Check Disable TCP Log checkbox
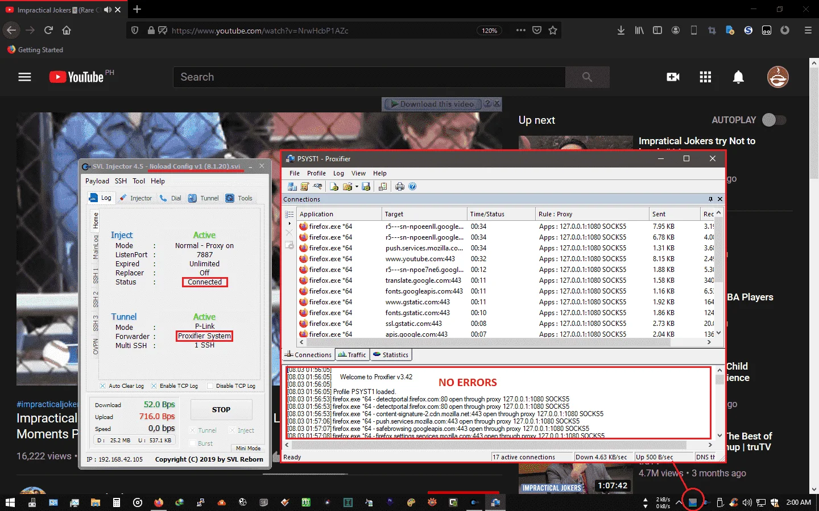819x511 pixels. pos(210,386)
